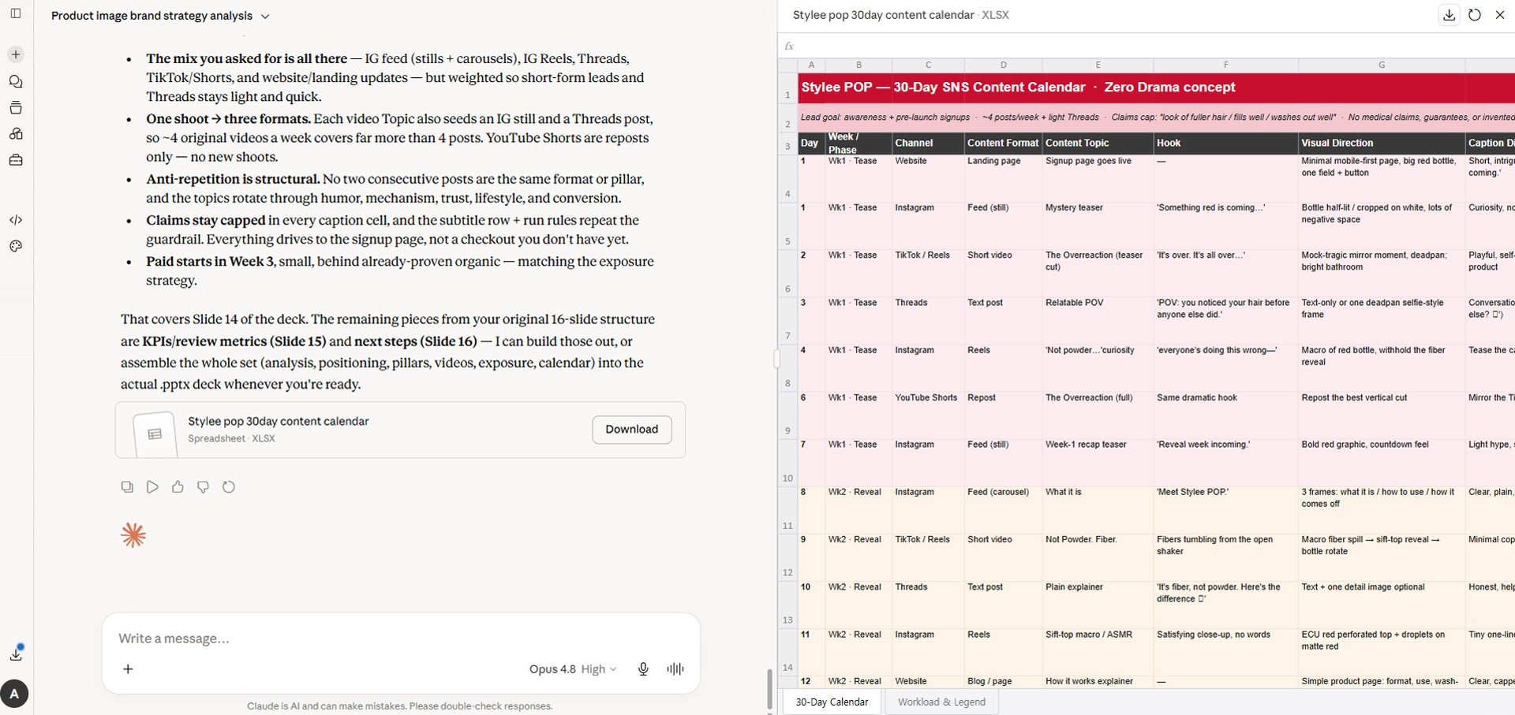Open the briefcase icon in sidebar
The height and width of the screenshot is (715, 1515).
16,160
